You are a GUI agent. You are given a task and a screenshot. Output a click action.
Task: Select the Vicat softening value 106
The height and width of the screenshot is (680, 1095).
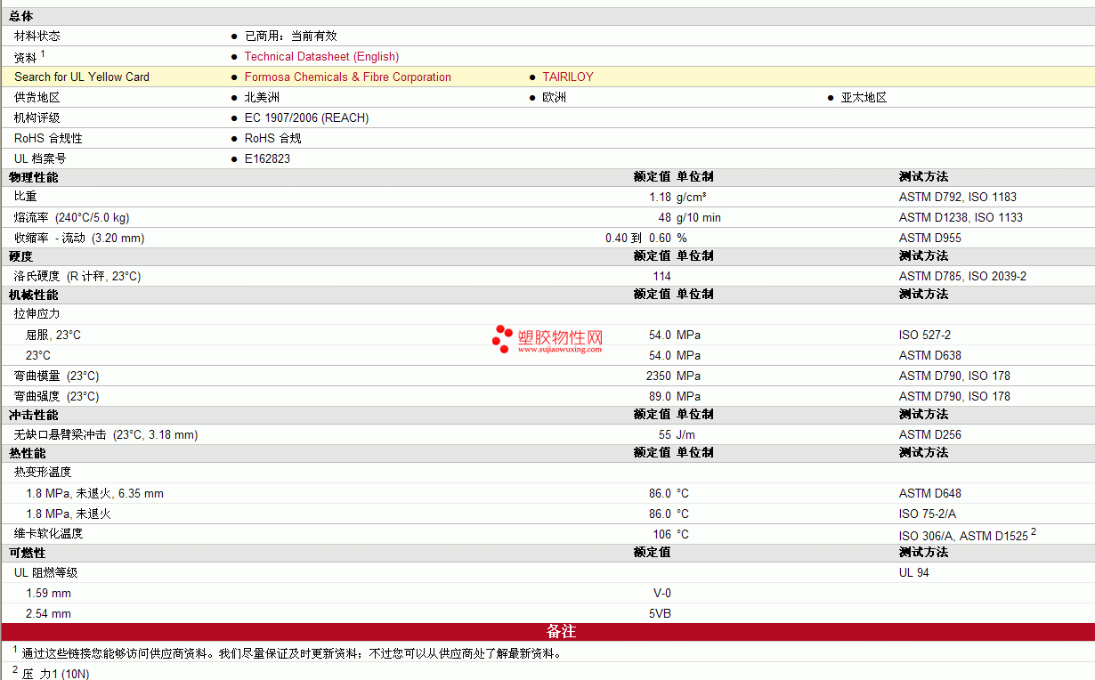(661, 534)
